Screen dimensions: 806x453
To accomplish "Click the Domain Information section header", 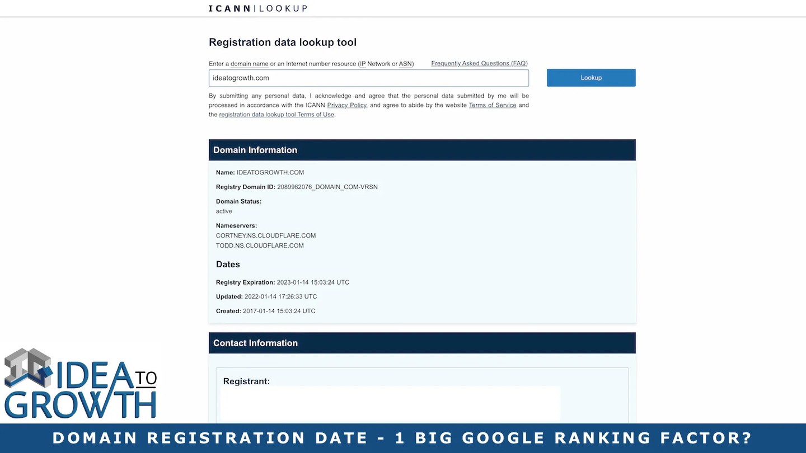I will click(422, 150).
